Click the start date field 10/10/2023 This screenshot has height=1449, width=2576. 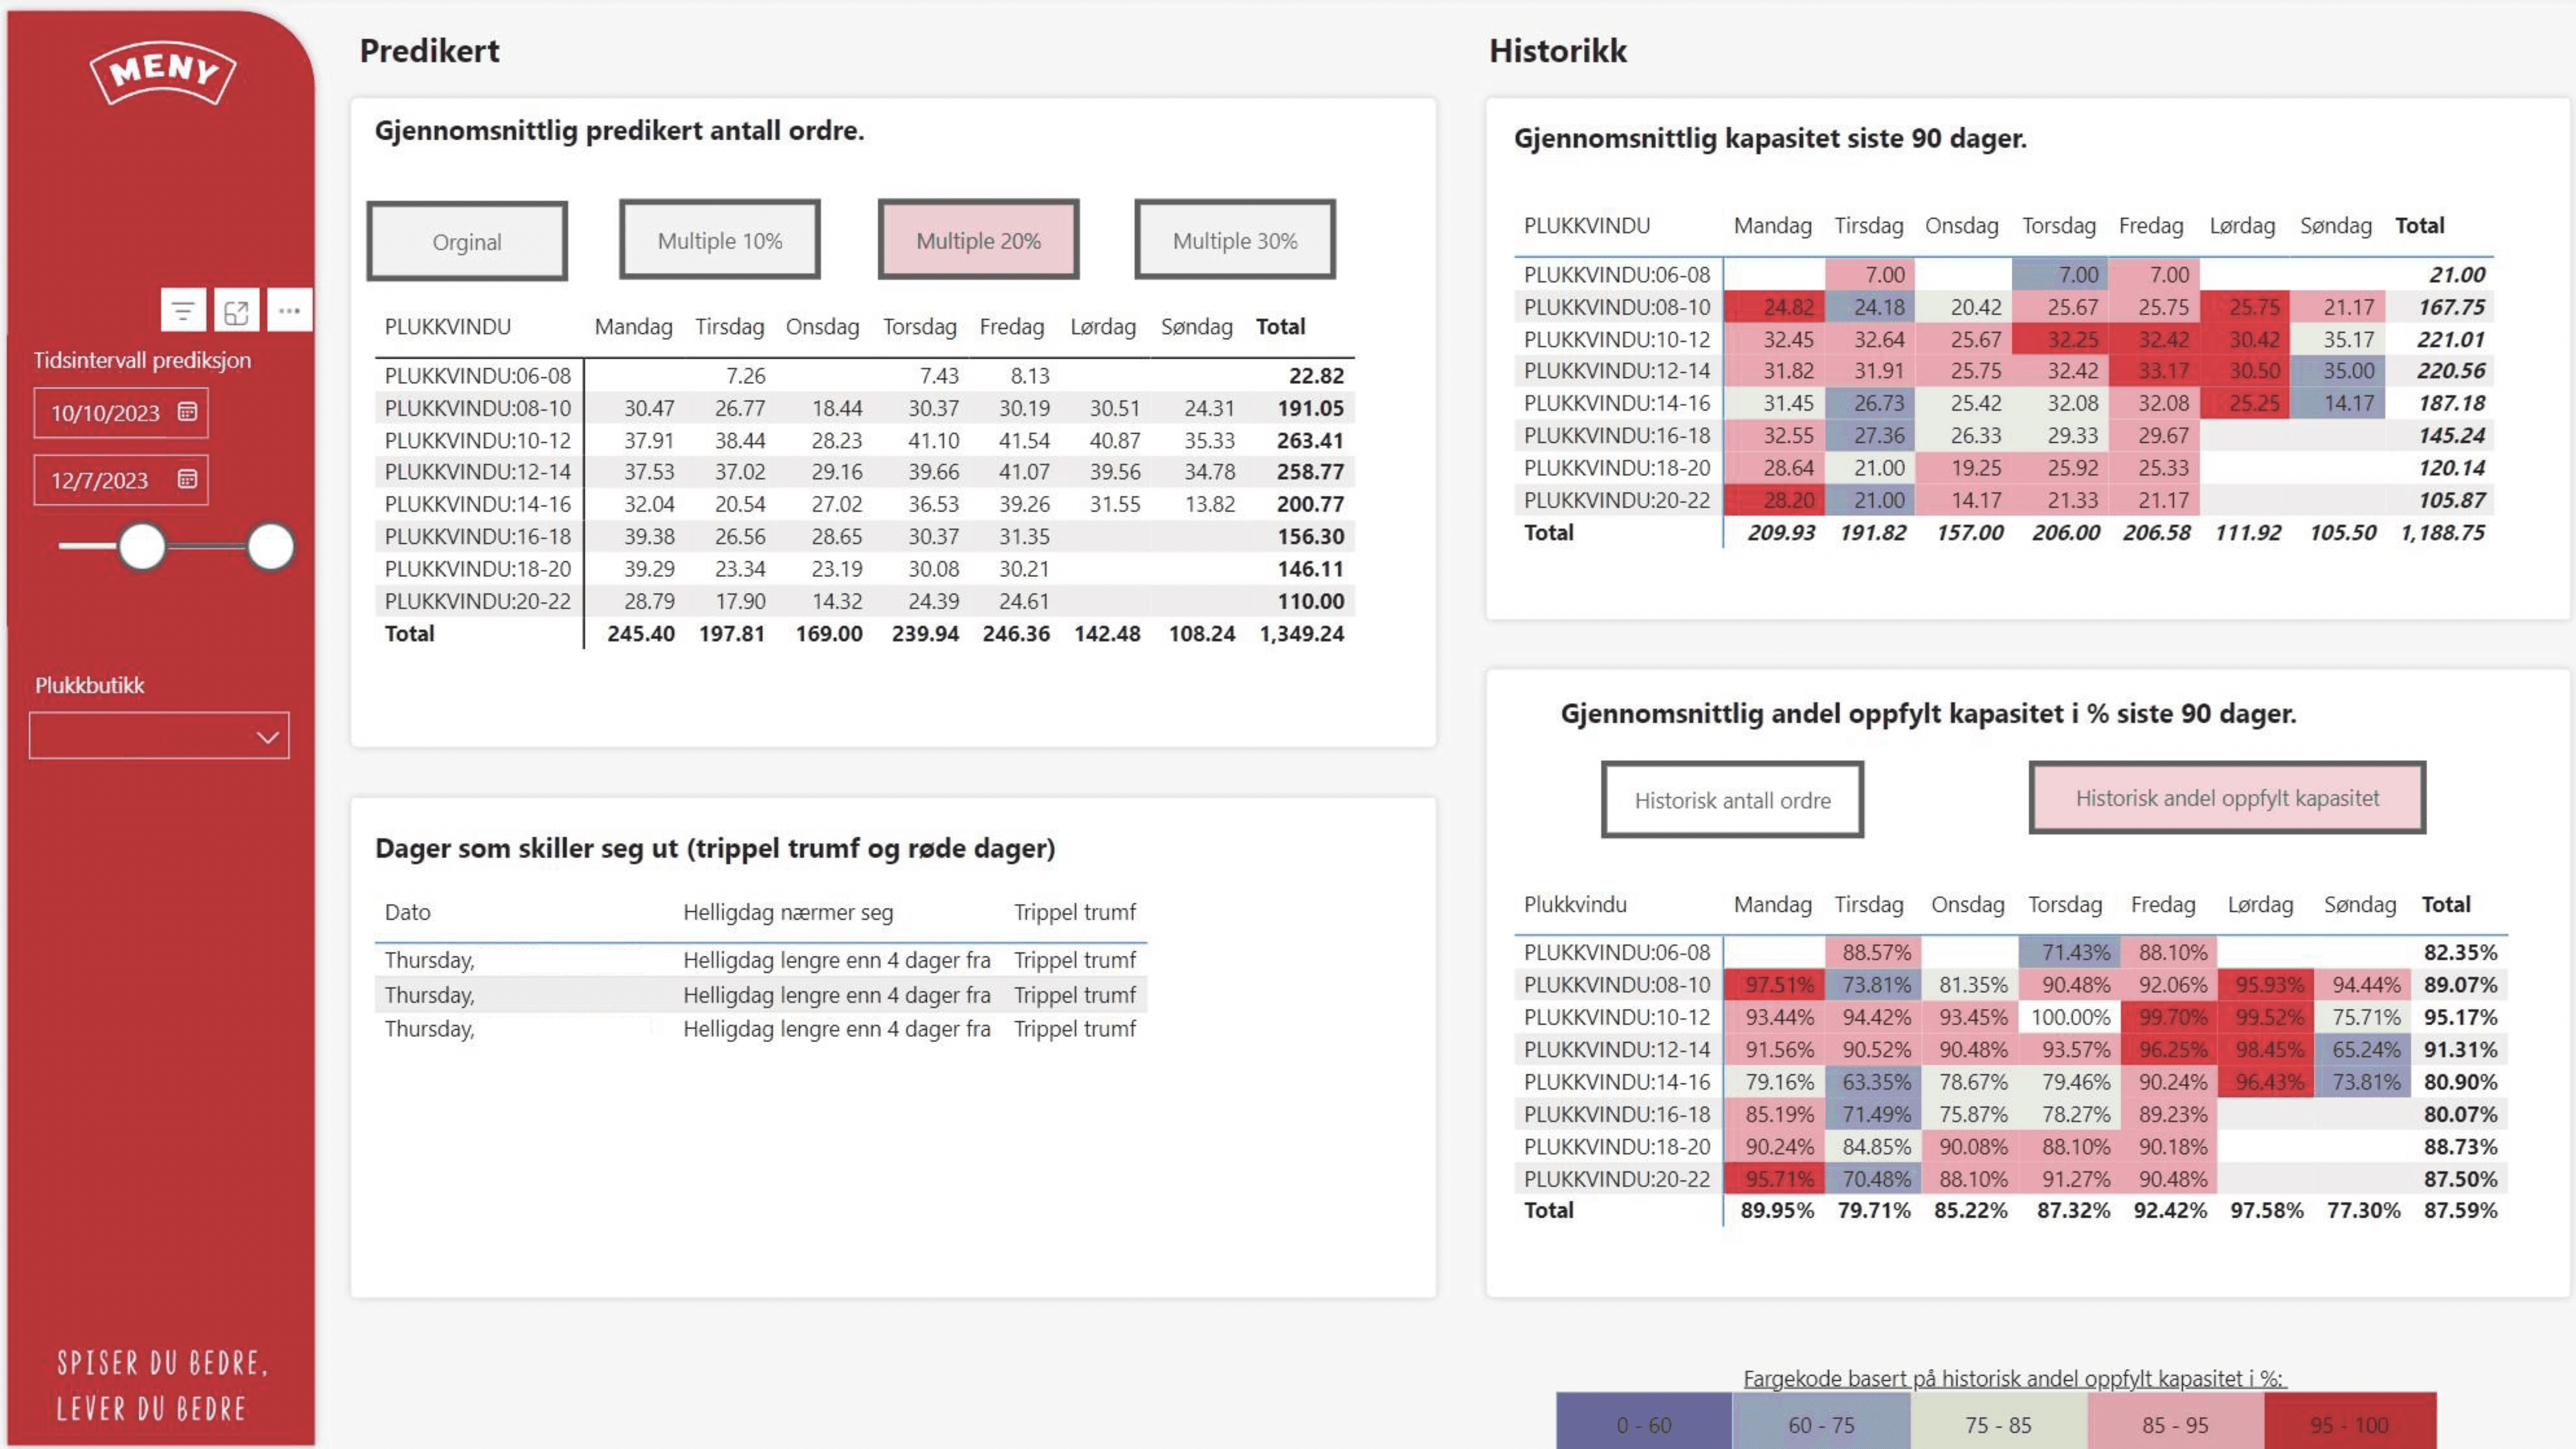[121, 413]
